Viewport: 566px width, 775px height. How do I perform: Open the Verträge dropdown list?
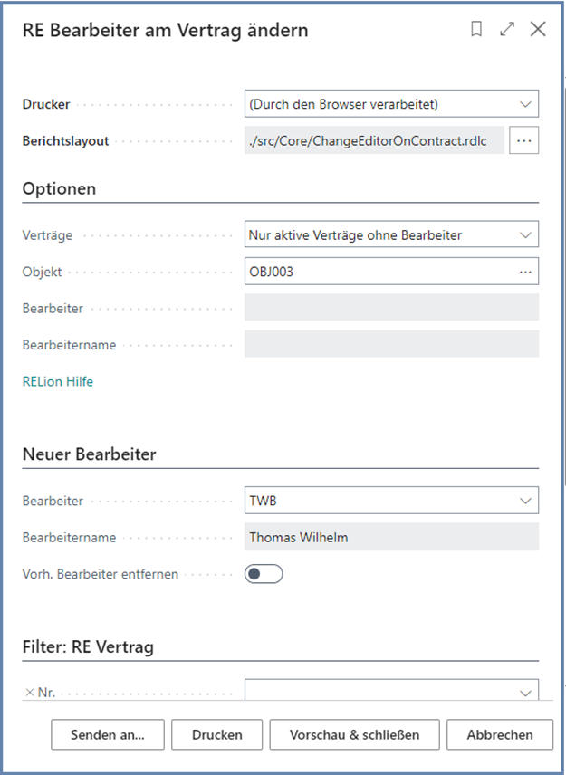click(525, 235)
